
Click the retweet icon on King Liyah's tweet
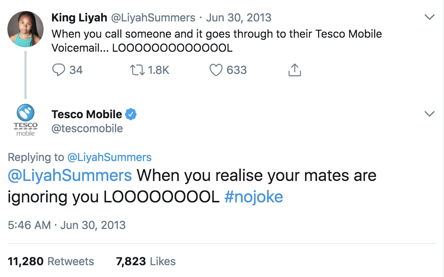pyautogui.click(x=137, y=70)
